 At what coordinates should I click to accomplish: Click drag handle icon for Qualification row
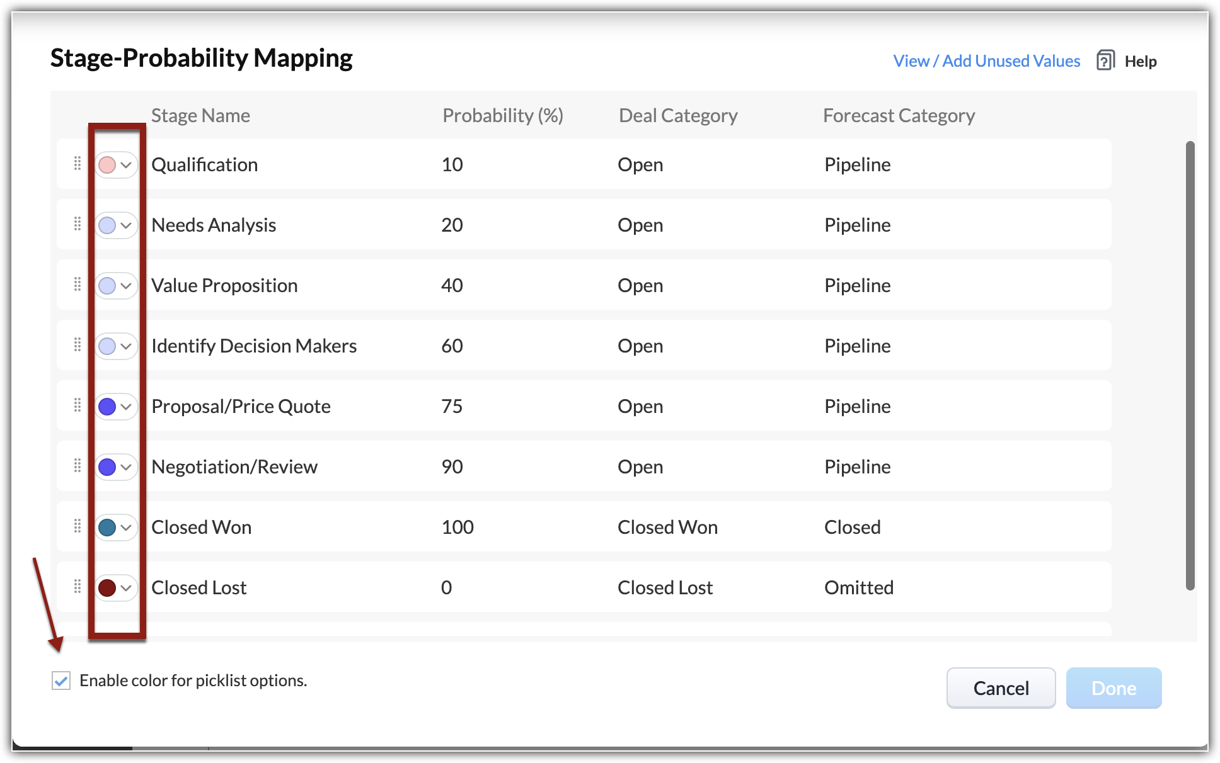pyautogui.click(x=78, y=164)
